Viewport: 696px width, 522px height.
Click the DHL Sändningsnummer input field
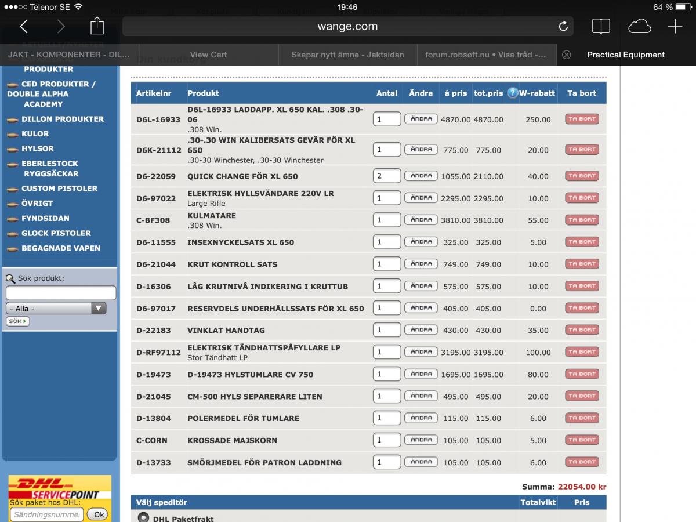pyautogui.click(x=46, y=514)
